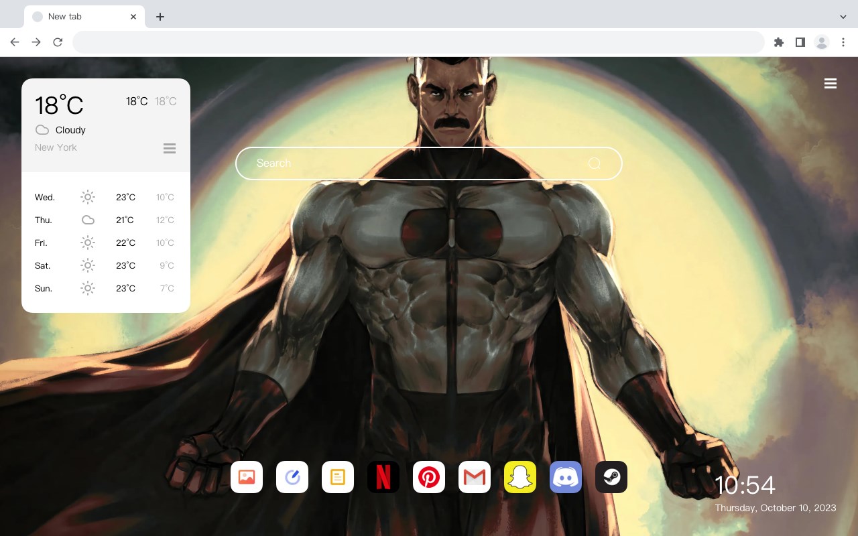Click the 7°C low for Sunday
Viewport: 858px width, 536px height.
[x=167, y=288]
